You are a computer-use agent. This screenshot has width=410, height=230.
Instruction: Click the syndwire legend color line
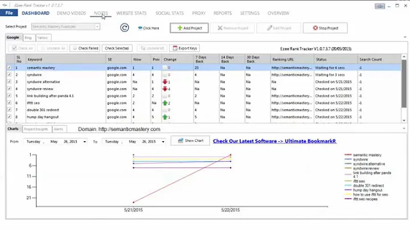(348, 159)
